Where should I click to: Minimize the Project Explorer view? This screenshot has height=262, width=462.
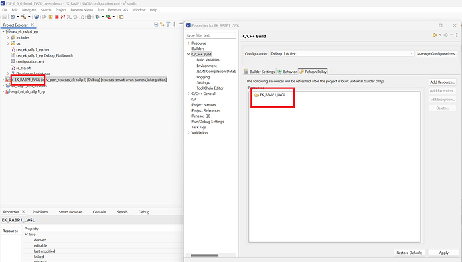[x=181, y=23]
